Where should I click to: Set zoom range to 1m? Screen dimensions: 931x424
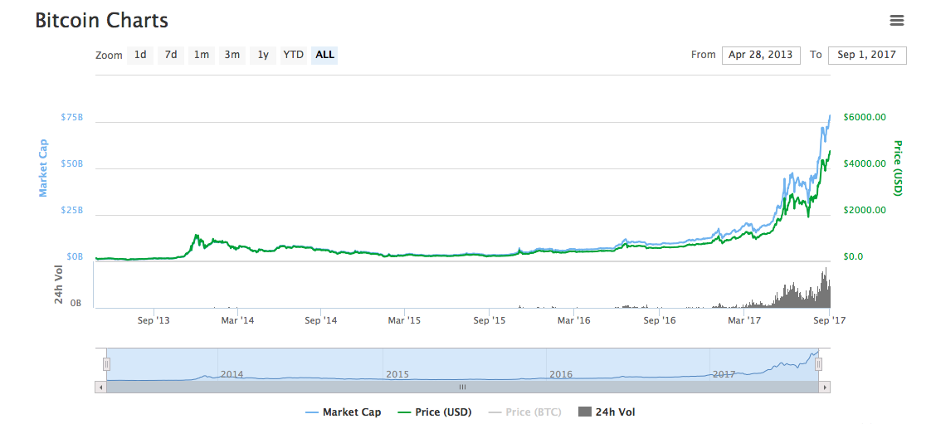click(x=202, y=56)
